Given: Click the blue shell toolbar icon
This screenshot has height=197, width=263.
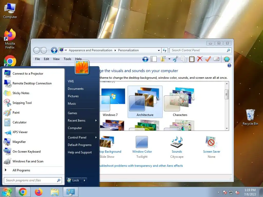Looking at the screenshot, I should tap(227, 59).
